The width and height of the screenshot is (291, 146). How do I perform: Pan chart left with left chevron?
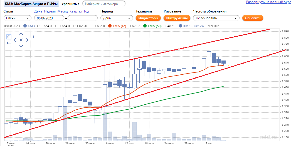point(15,40)
